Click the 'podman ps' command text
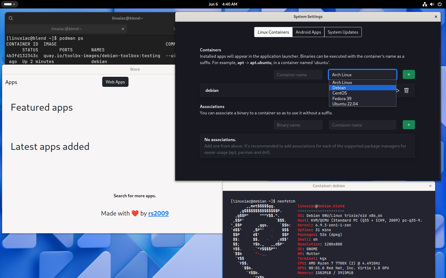The height and width of the screenshot is (278, 446). (x=71, y=38)
